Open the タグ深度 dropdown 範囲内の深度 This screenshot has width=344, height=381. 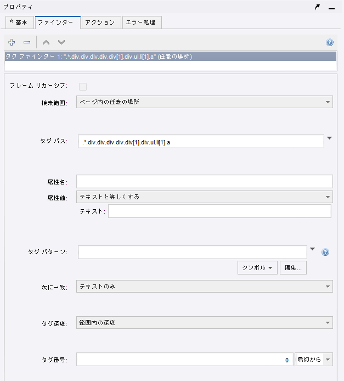[205, 323]
